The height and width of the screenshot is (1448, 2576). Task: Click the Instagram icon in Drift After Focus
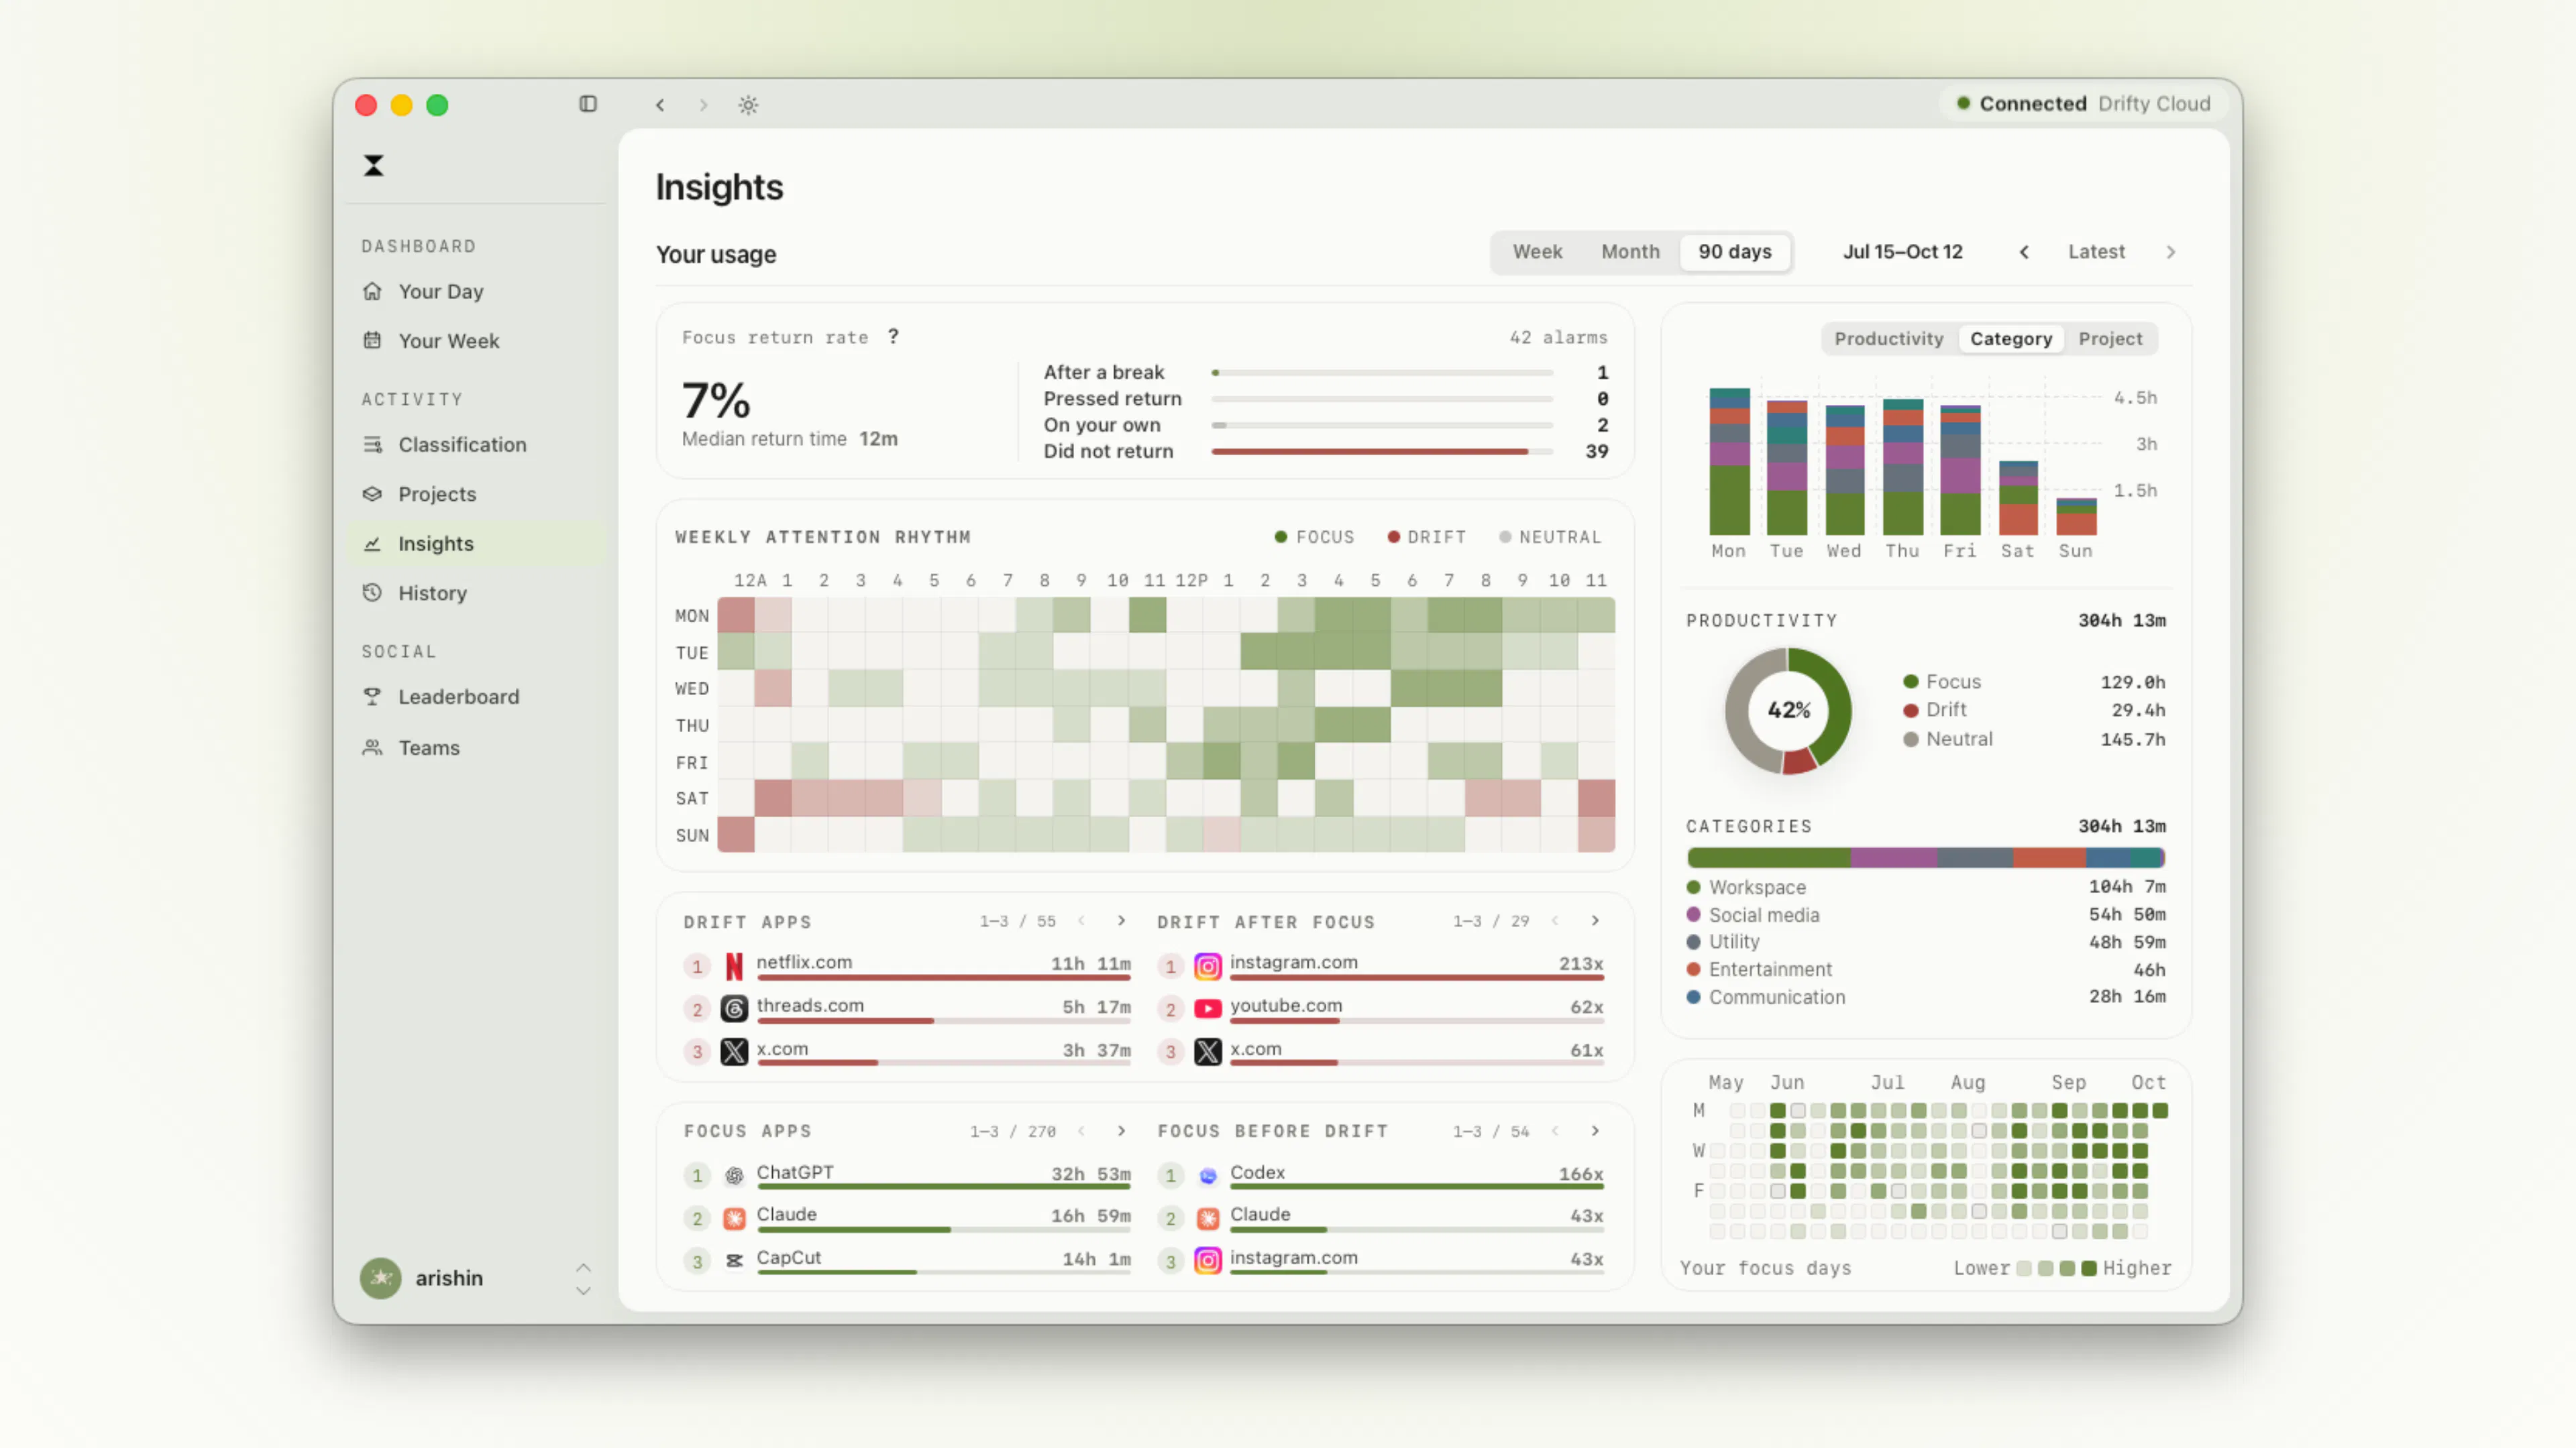click(x=1208, y=966)
